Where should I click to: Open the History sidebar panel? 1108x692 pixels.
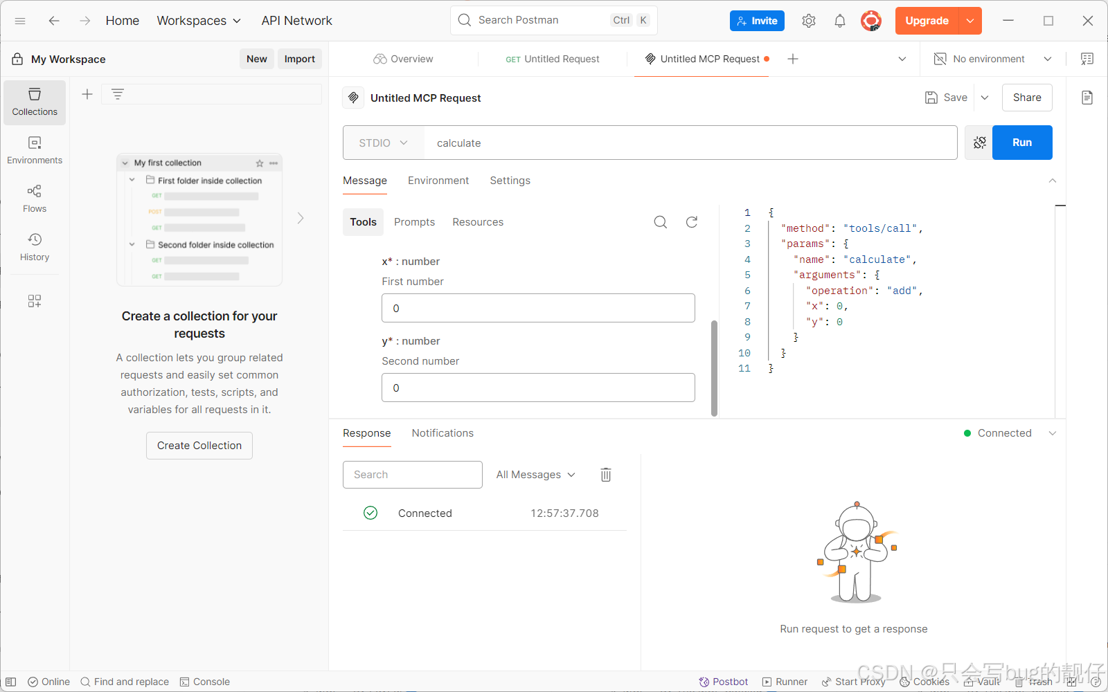point(35,248)
